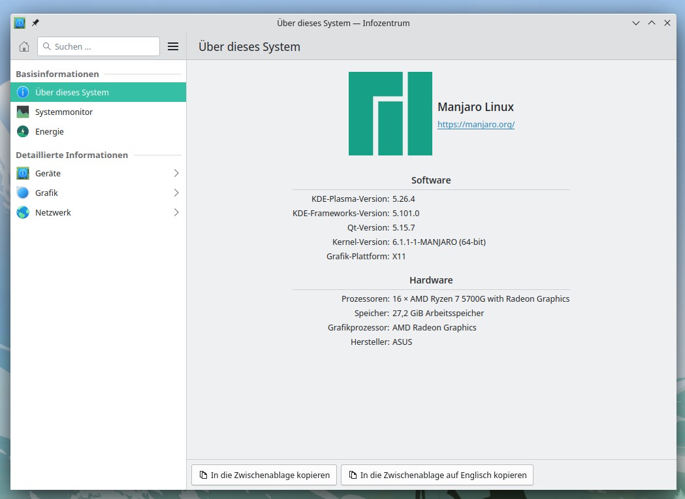Open the hamburger menu button
Image resolution: width=685 pixels, height=499 pixels.
point(173,46)
